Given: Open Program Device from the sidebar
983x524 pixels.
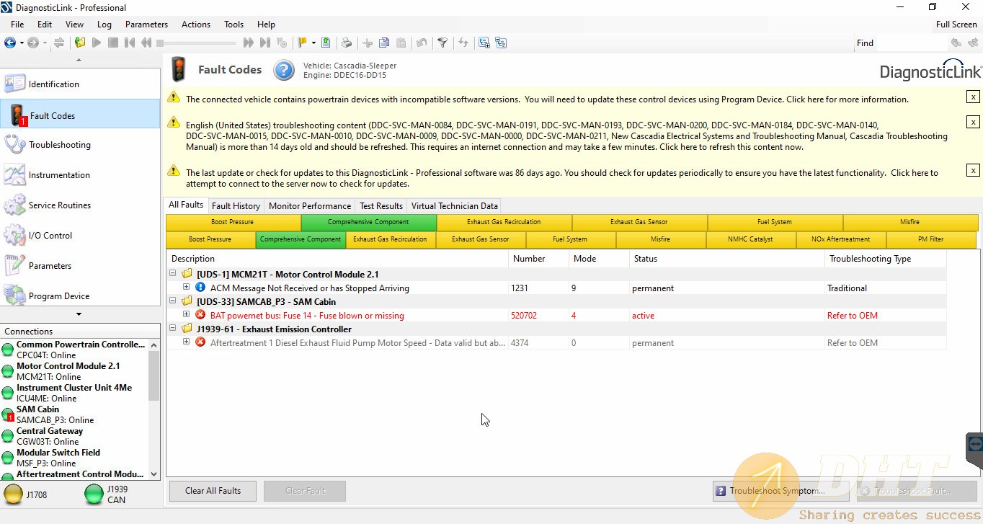Looking at the screenshot, I should (80, 296).
